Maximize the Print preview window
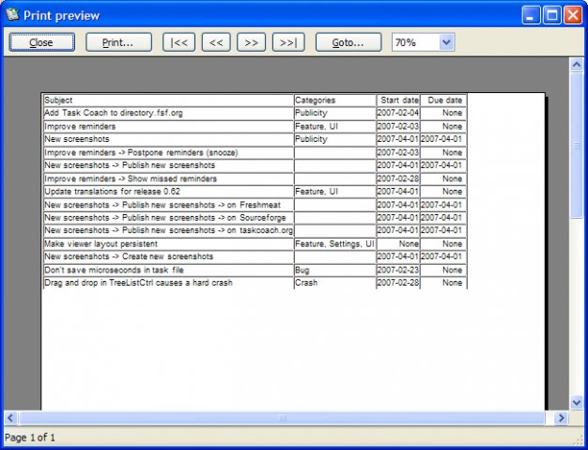 [x=552, y=15]
